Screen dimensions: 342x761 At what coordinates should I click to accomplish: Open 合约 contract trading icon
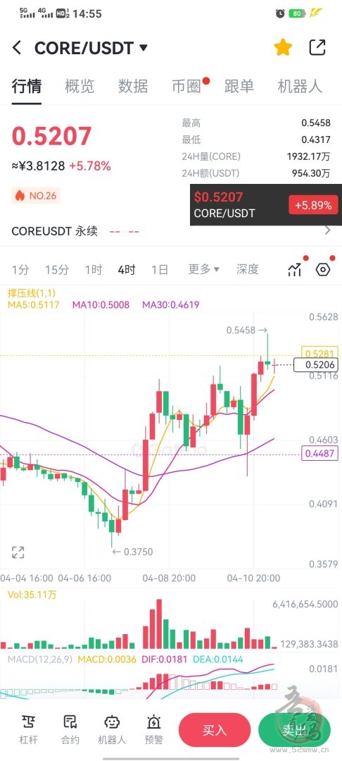(70, 729)
